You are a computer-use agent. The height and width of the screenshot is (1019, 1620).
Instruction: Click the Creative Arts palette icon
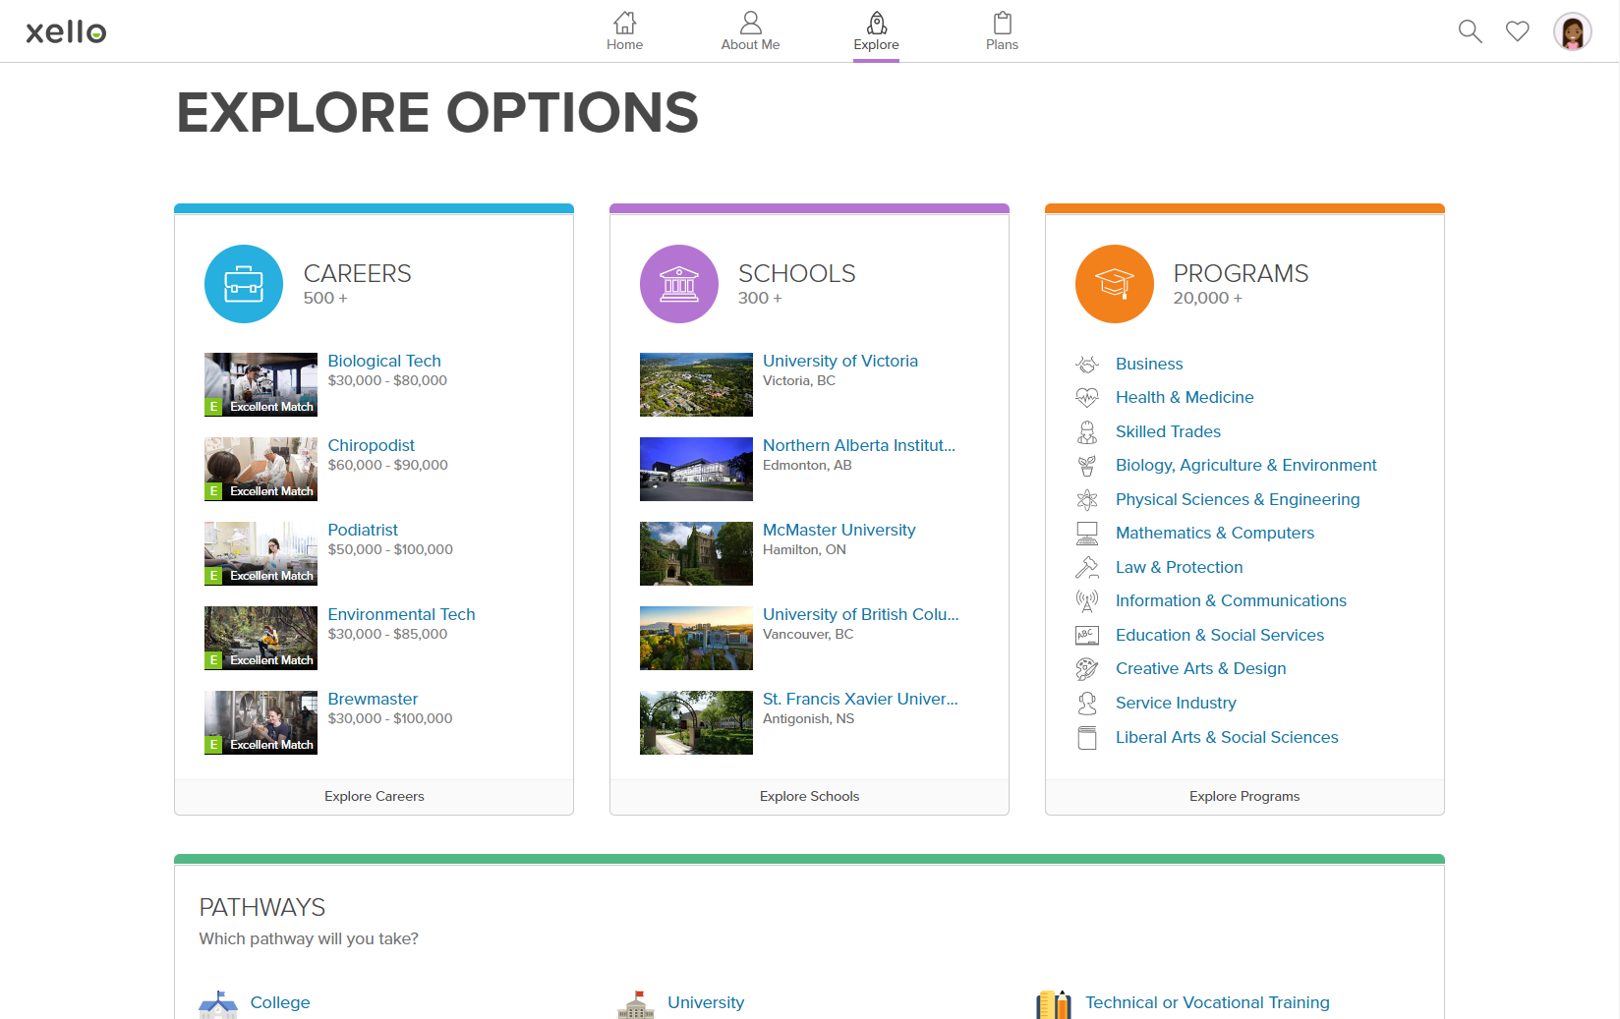[1087, 669]
